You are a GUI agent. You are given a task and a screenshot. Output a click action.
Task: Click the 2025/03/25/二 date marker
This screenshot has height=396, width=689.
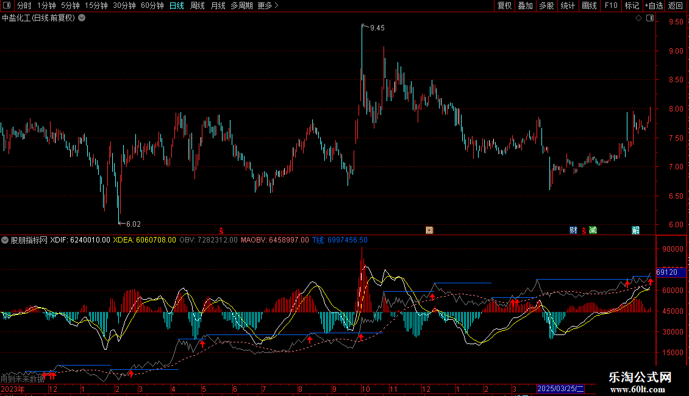(561, 389)
